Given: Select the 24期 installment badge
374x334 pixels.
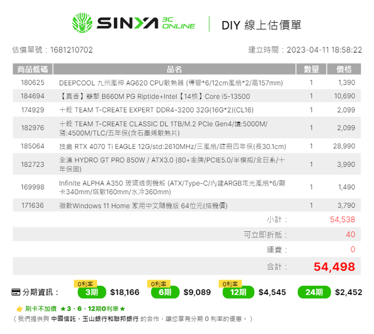Looking at the screenshot, I should (314, 292).
